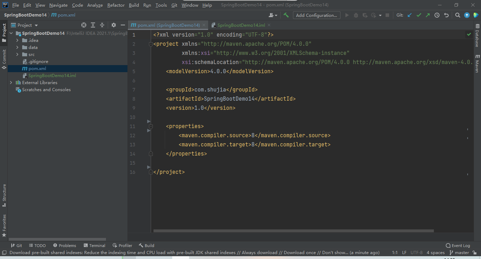This screenshot has height=259, width=481.
Task: Click the Git Rollback icon
Action: [x=446, y=15]
